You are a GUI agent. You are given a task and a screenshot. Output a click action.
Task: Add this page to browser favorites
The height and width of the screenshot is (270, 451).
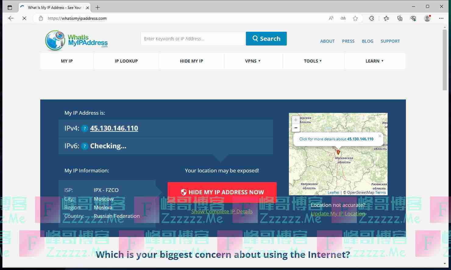pyautogui.click(x=355, y=18)
